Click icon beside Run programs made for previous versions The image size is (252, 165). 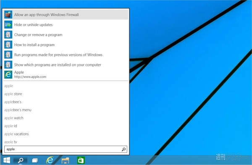click(x=8, y=55)
